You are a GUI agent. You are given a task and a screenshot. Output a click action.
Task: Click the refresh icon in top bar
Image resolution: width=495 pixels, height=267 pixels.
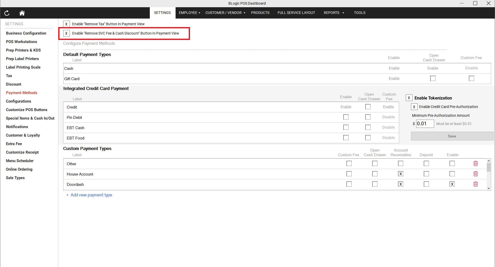click(7, 13)
